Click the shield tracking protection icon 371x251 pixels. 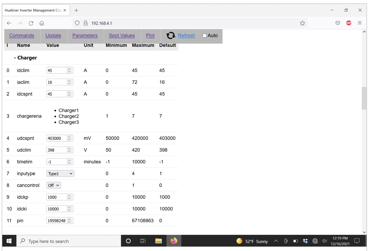[x=77, y=23]
